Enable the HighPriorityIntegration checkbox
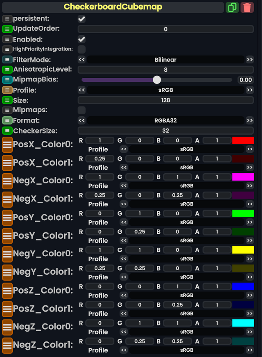Screen dimensions: 262x357 (x=81, y=49)
